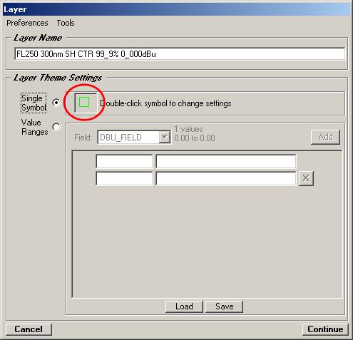Click the first row's wide description field
Image resolution: width=353 pixels, height=340 pixels.
tap(226, 161)
